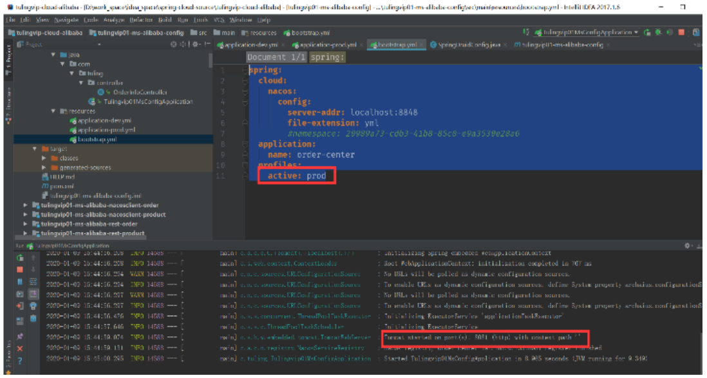Click toolbar Run button
Image resolution: width=707 pixels, height=378 pixels.
[x=648, y=32]
